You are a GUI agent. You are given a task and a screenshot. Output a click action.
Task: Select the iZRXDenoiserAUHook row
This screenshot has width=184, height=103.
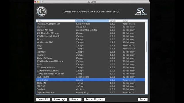pos(91,71)
